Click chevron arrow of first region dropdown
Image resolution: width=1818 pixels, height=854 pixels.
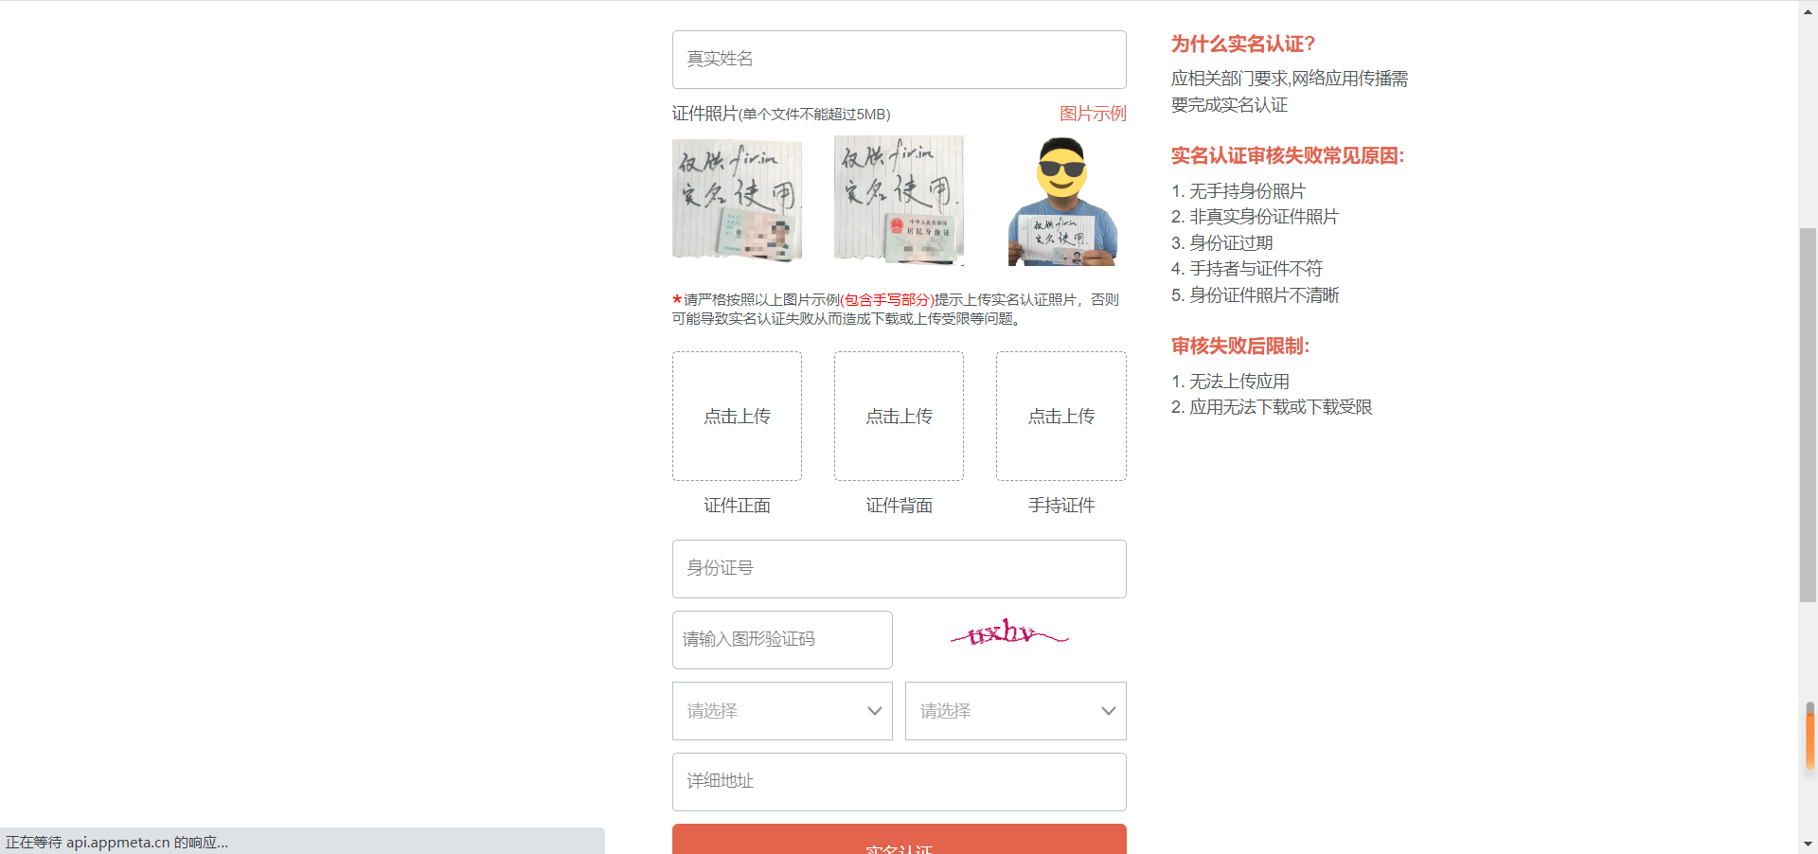(x=874, y=711)
